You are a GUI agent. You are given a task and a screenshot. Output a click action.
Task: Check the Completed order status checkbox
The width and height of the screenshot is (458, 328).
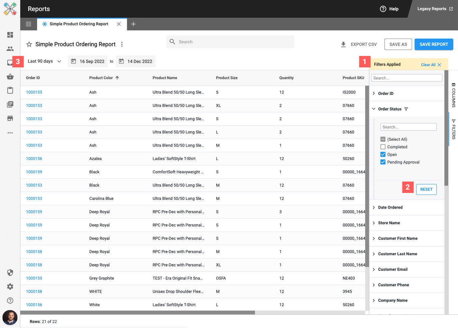[383, 147]
